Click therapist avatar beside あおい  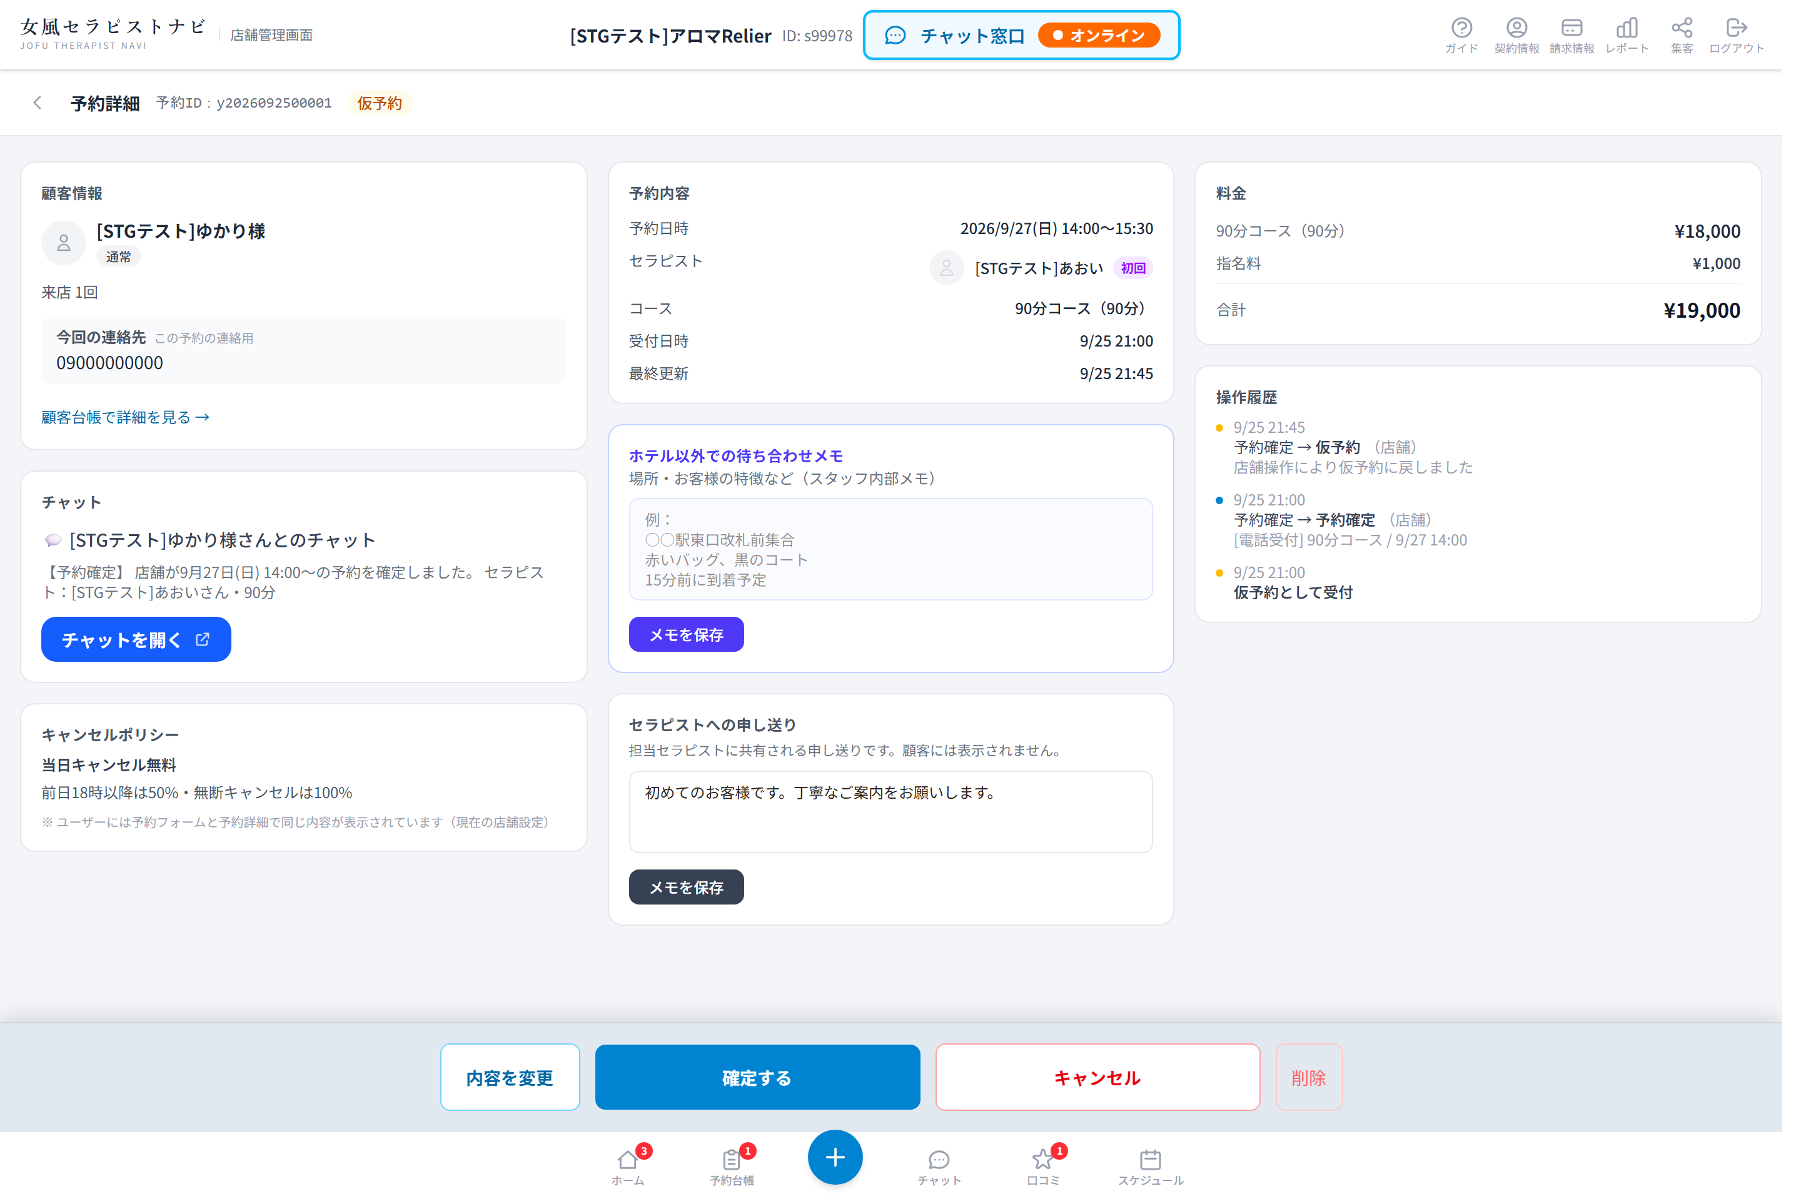point(956,271)
